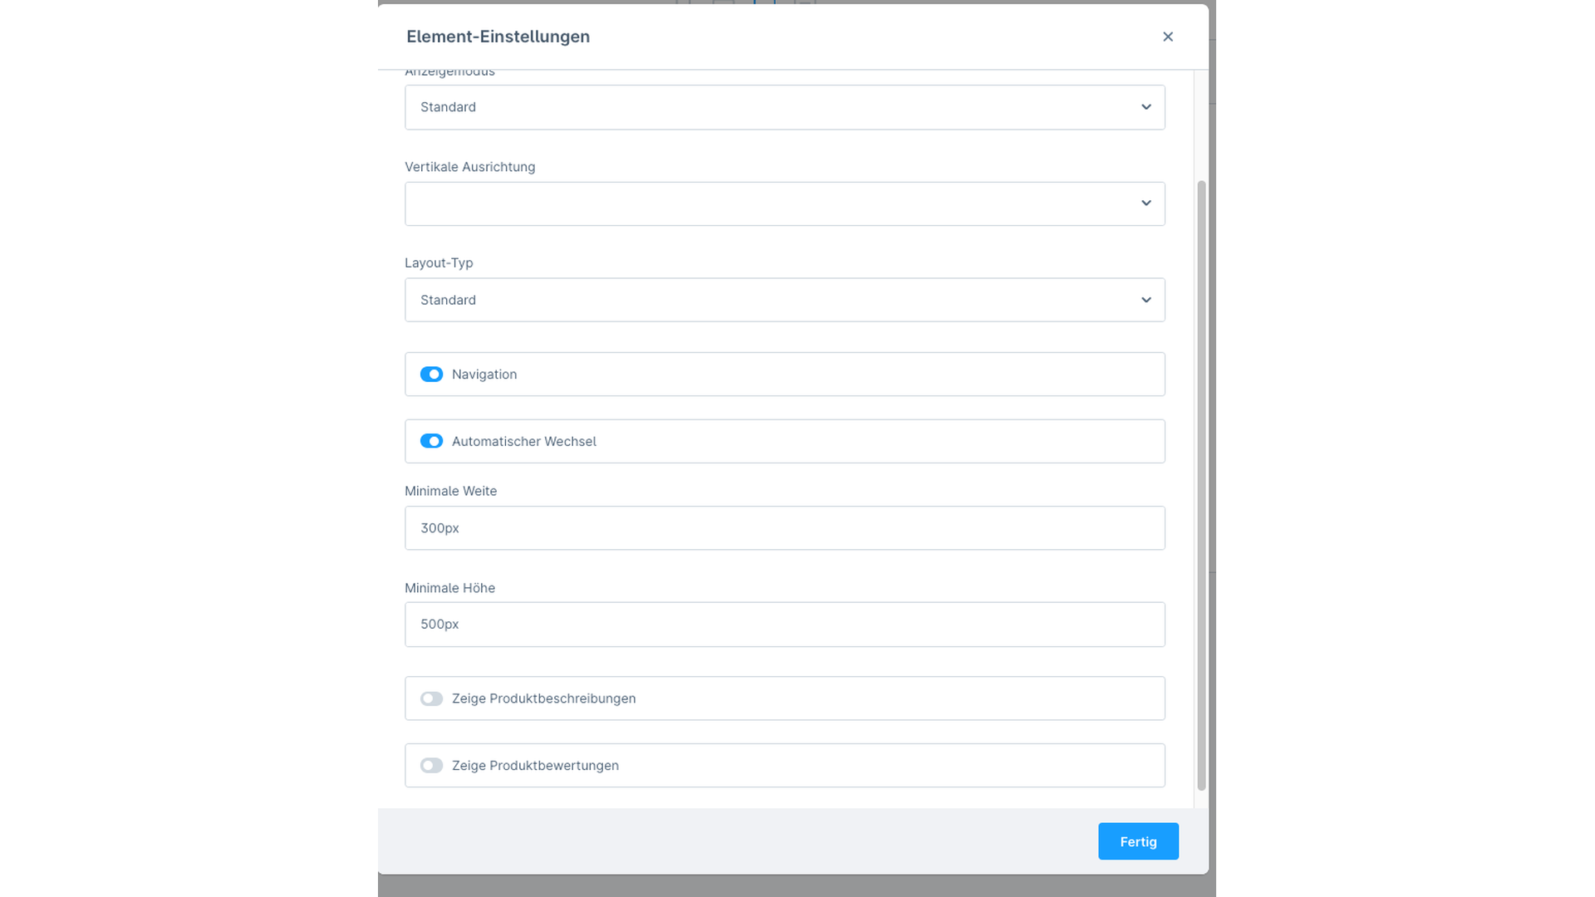Focus the Minimale Höhe input field
Viewport: 1595px width, 897px height.
[x=784, y=625]
